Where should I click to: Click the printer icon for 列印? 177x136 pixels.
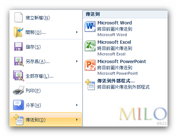pyautogui.click(x=19, y=90)
